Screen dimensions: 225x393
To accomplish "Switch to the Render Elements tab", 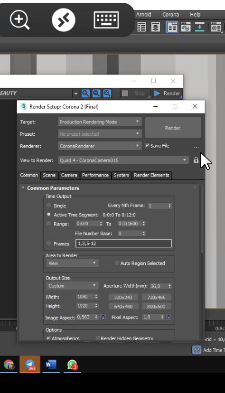I will tap(151, 175).
